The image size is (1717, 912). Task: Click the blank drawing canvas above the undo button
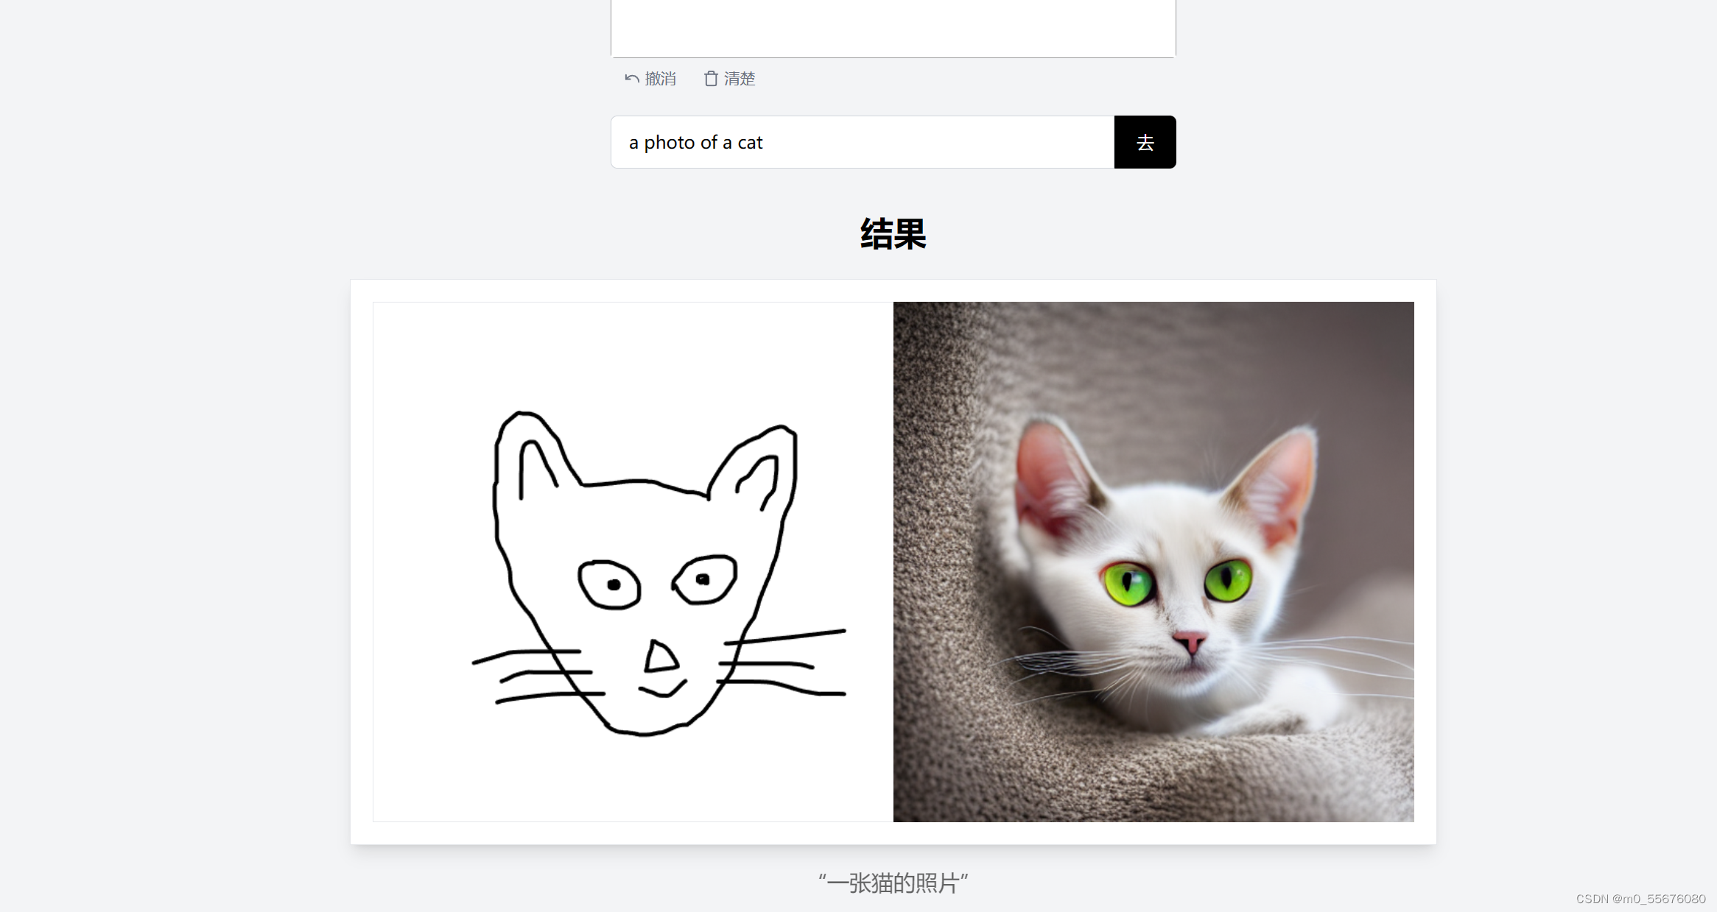[x=893, y=28]
